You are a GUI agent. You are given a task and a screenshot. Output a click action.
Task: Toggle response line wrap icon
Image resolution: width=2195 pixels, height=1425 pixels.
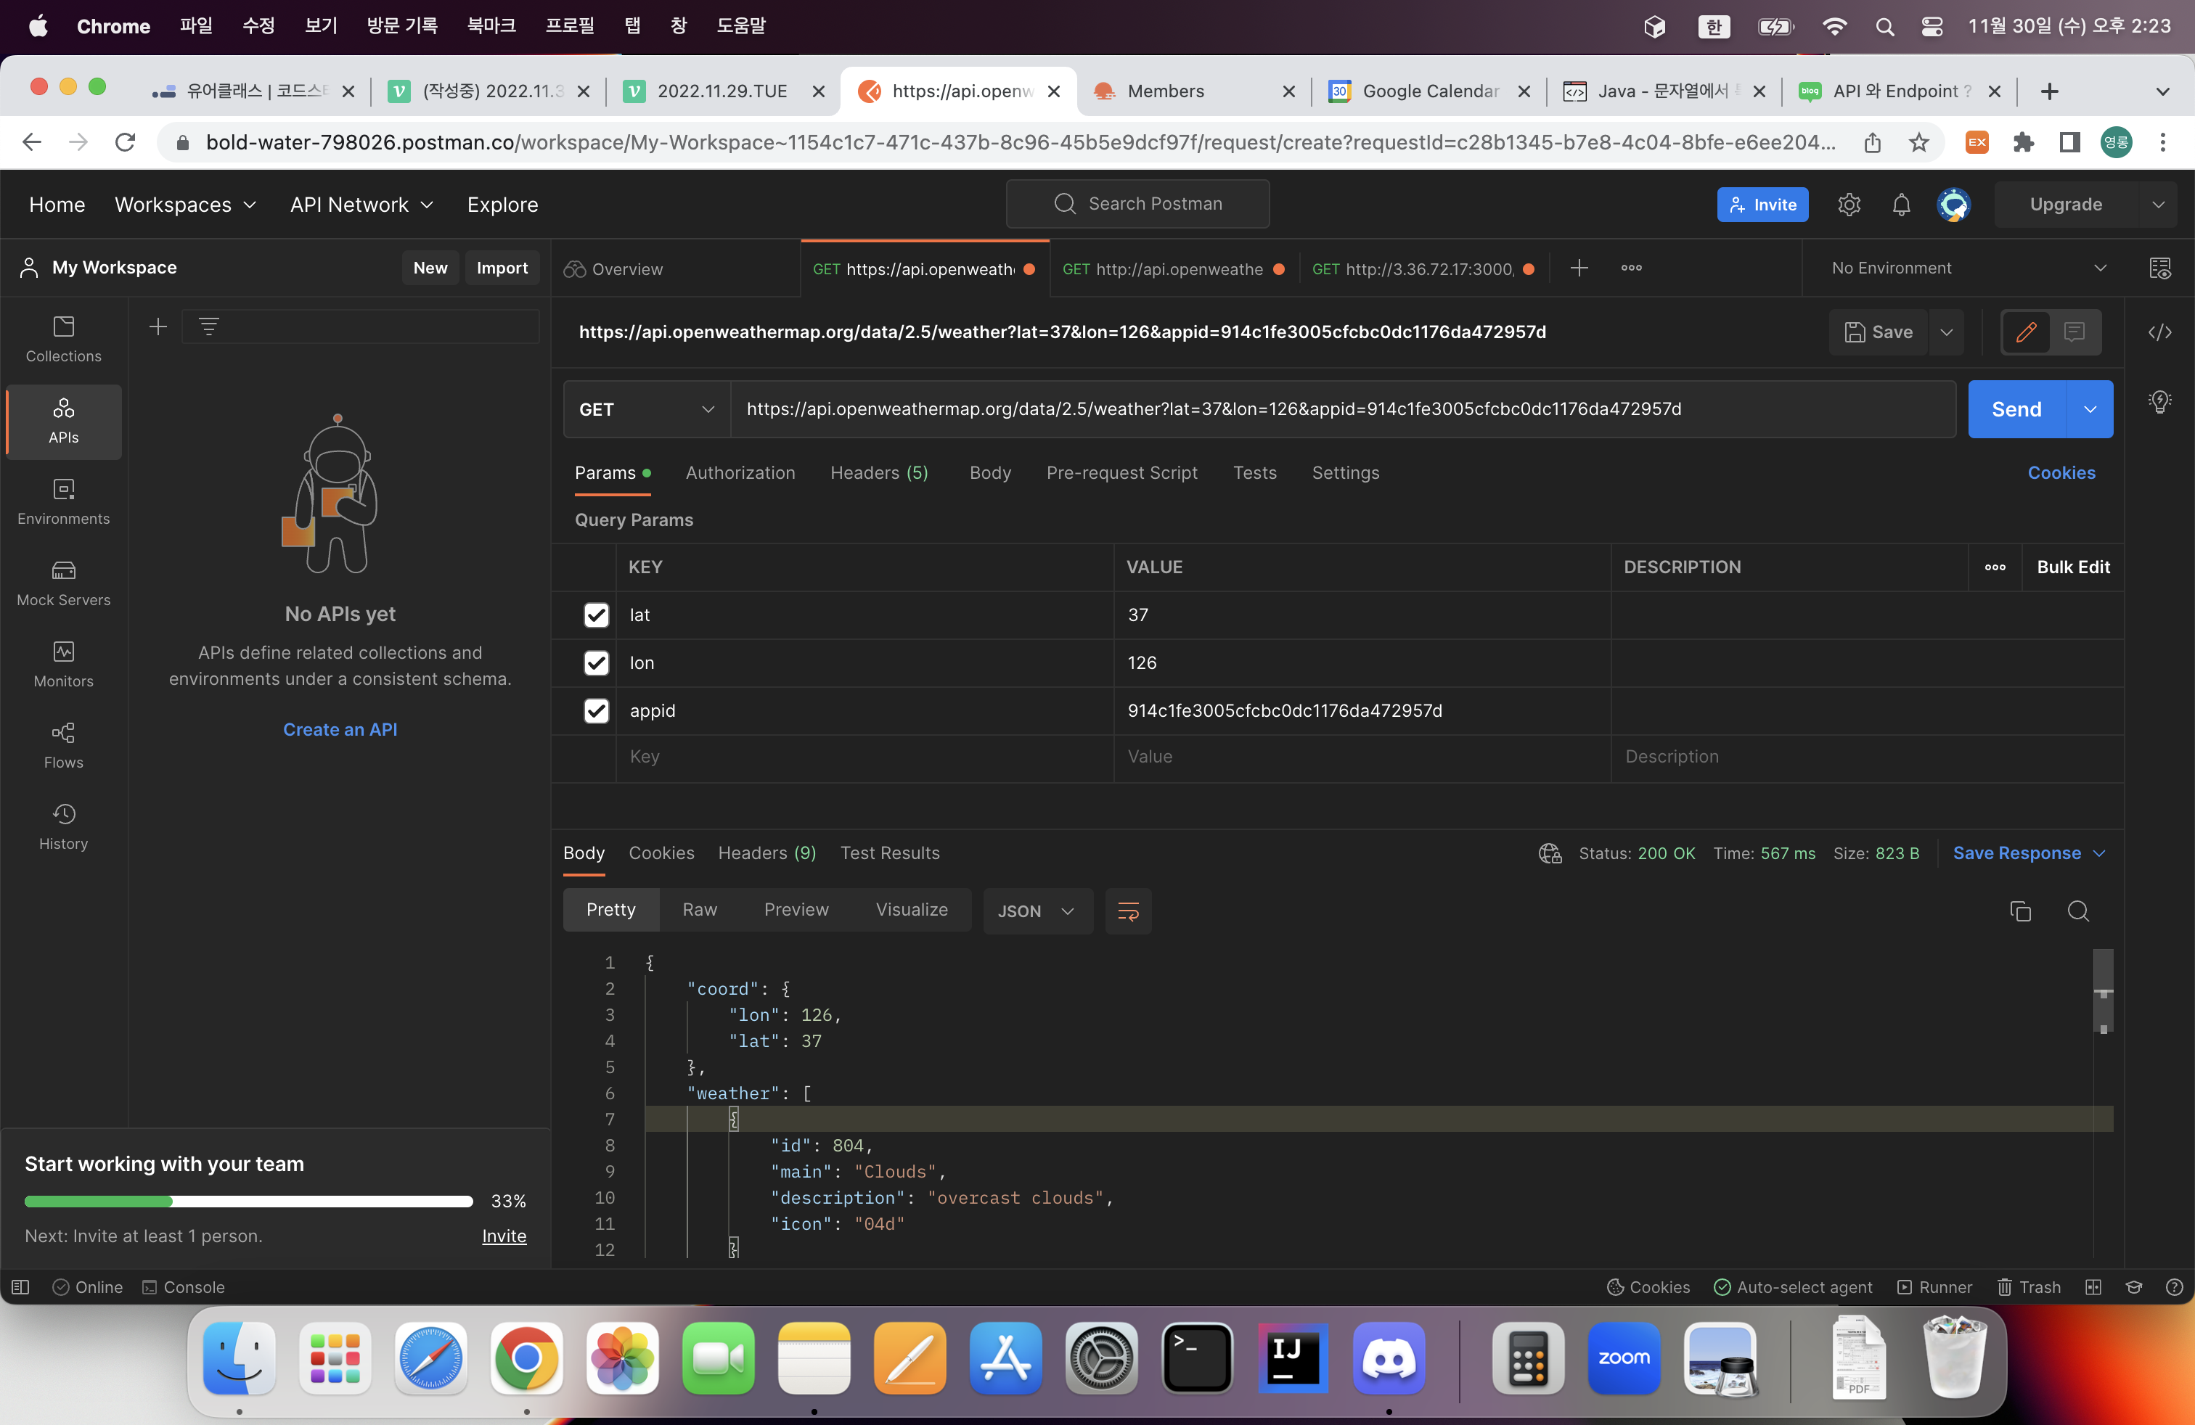tap(1128, 911)
